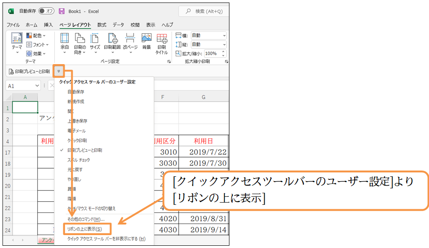Switch to the 挿入 tab
Viewport: 429px width, 248px height.
coord(48,25)
